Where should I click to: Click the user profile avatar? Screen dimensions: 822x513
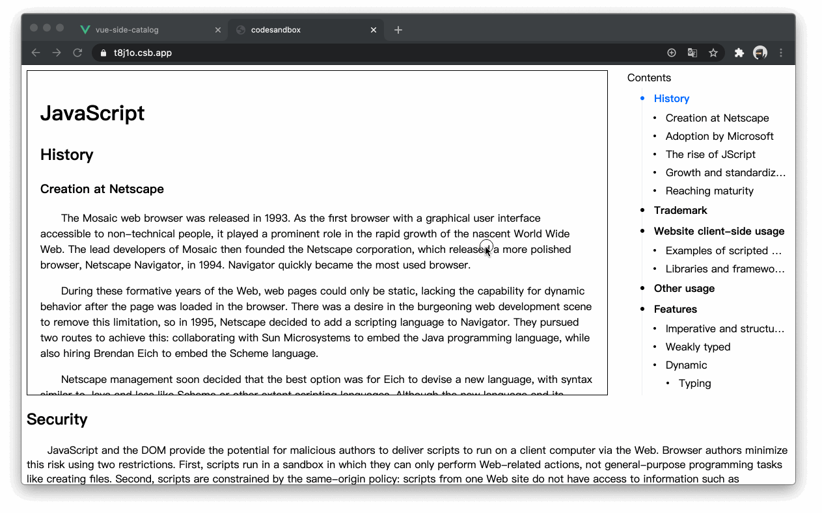[760, 53]
